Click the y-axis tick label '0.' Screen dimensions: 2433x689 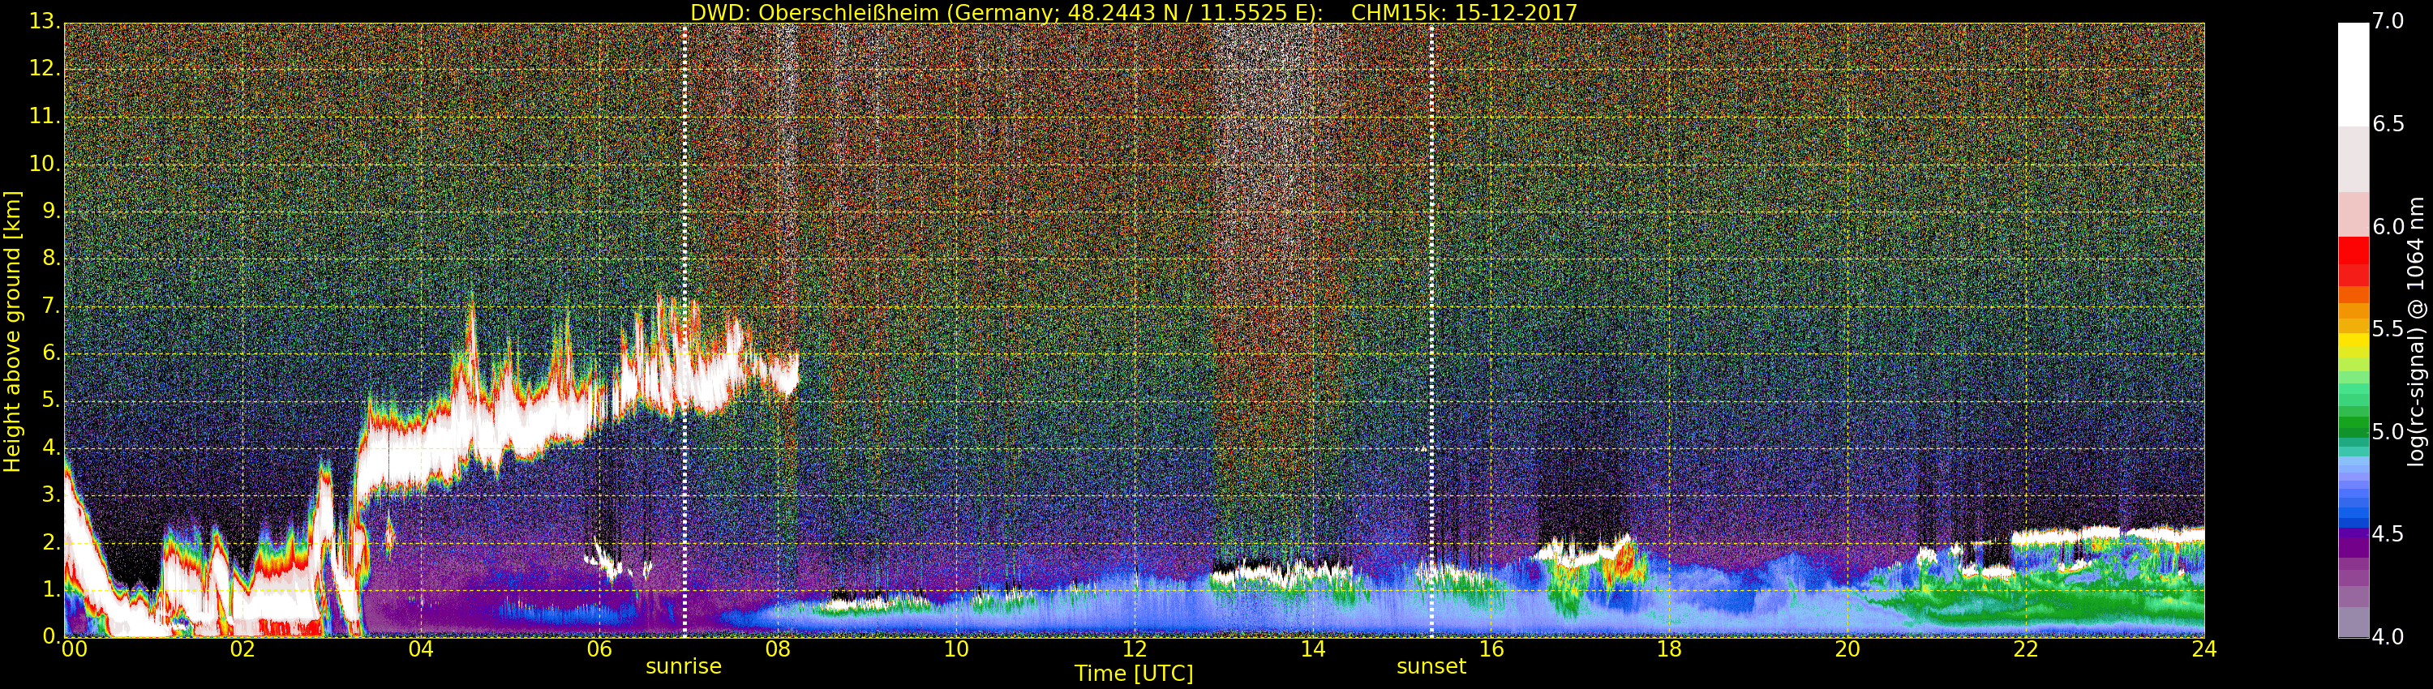point(51,636)
